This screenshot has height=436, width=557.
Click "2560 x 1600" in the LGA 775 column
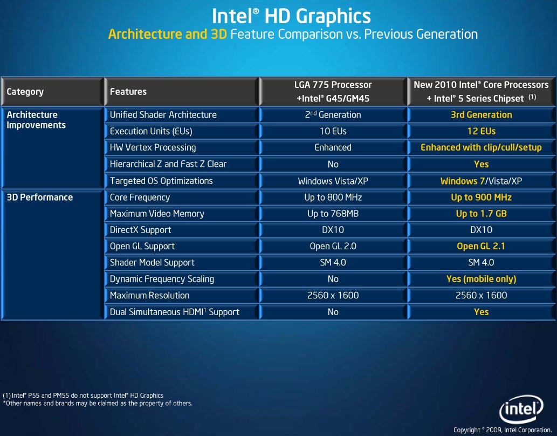333,295
